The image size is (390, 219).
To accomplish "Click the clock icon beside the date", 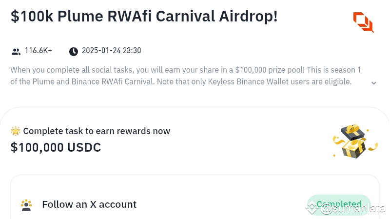I will click(74, 51).
